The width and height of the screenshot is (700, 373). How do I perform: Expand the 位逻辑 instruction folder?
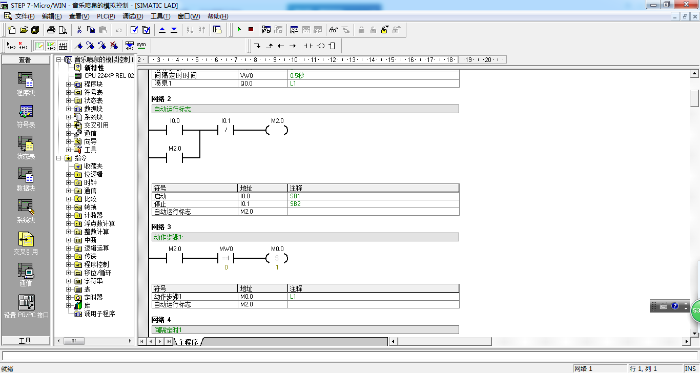pyautogui.click(x=69, y=174)
